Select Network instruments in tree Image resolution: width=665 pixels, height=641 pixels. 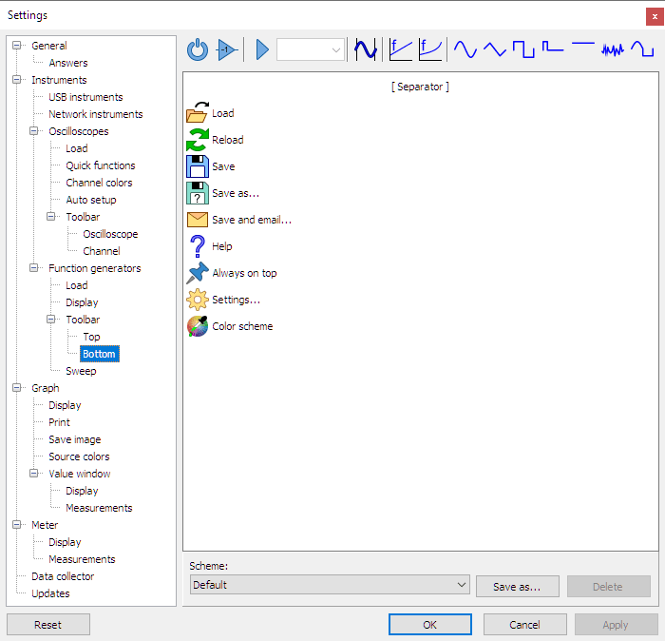click(95, 114)
